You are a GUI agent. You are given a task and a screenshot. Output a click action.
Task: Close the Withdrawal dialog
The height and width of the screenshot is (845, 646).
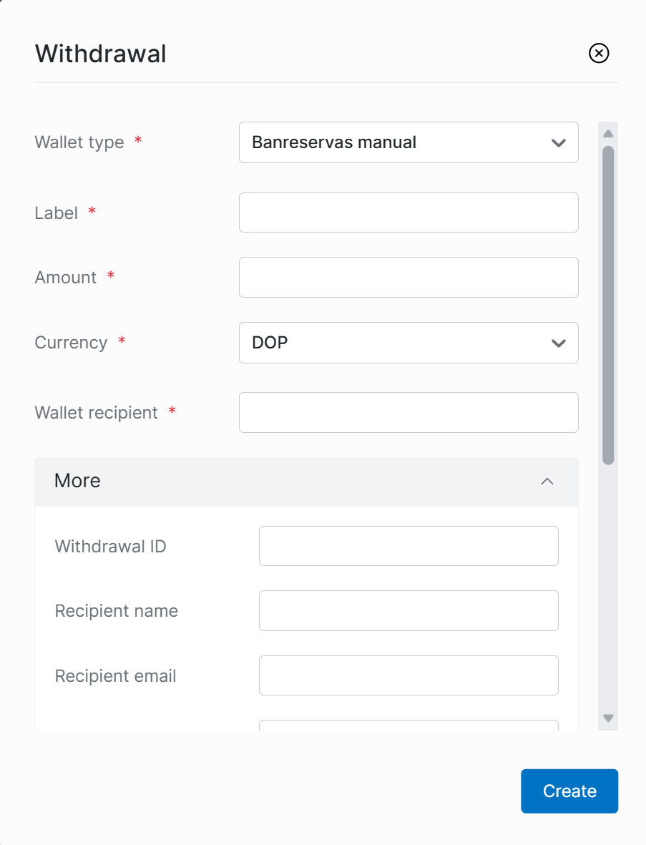(x=599, y=53)
